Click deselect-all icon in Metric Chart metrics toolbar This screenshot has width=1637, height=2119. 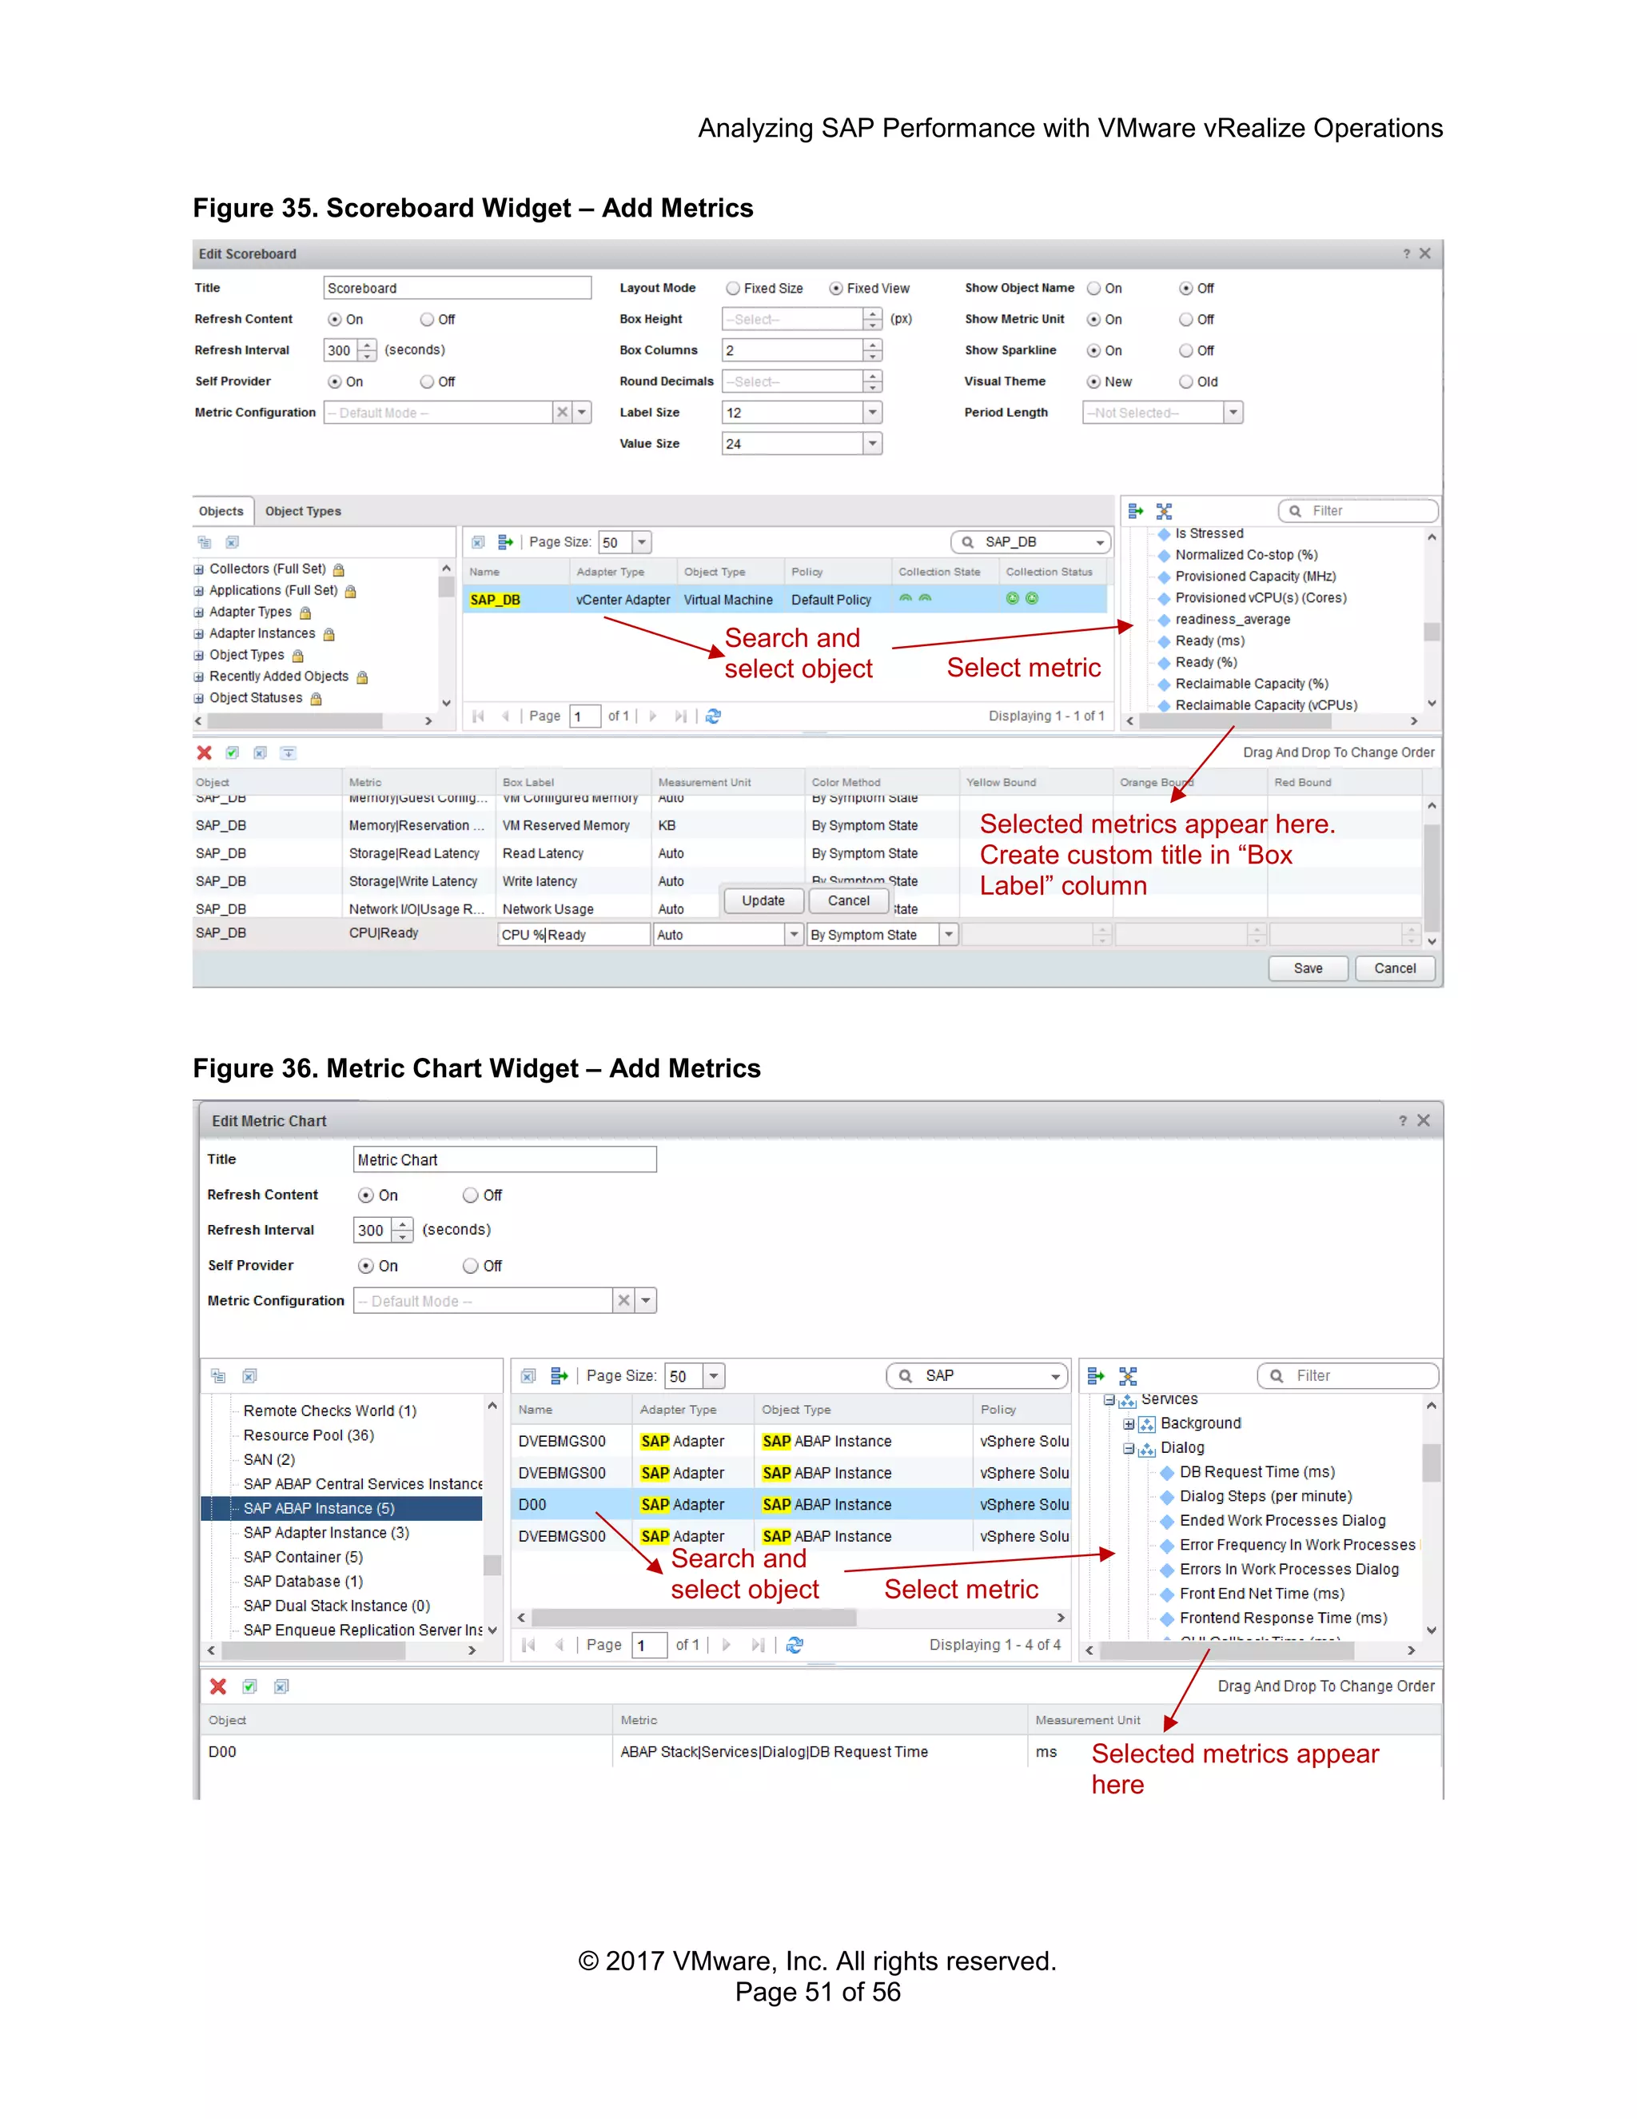coord(281,1687)
